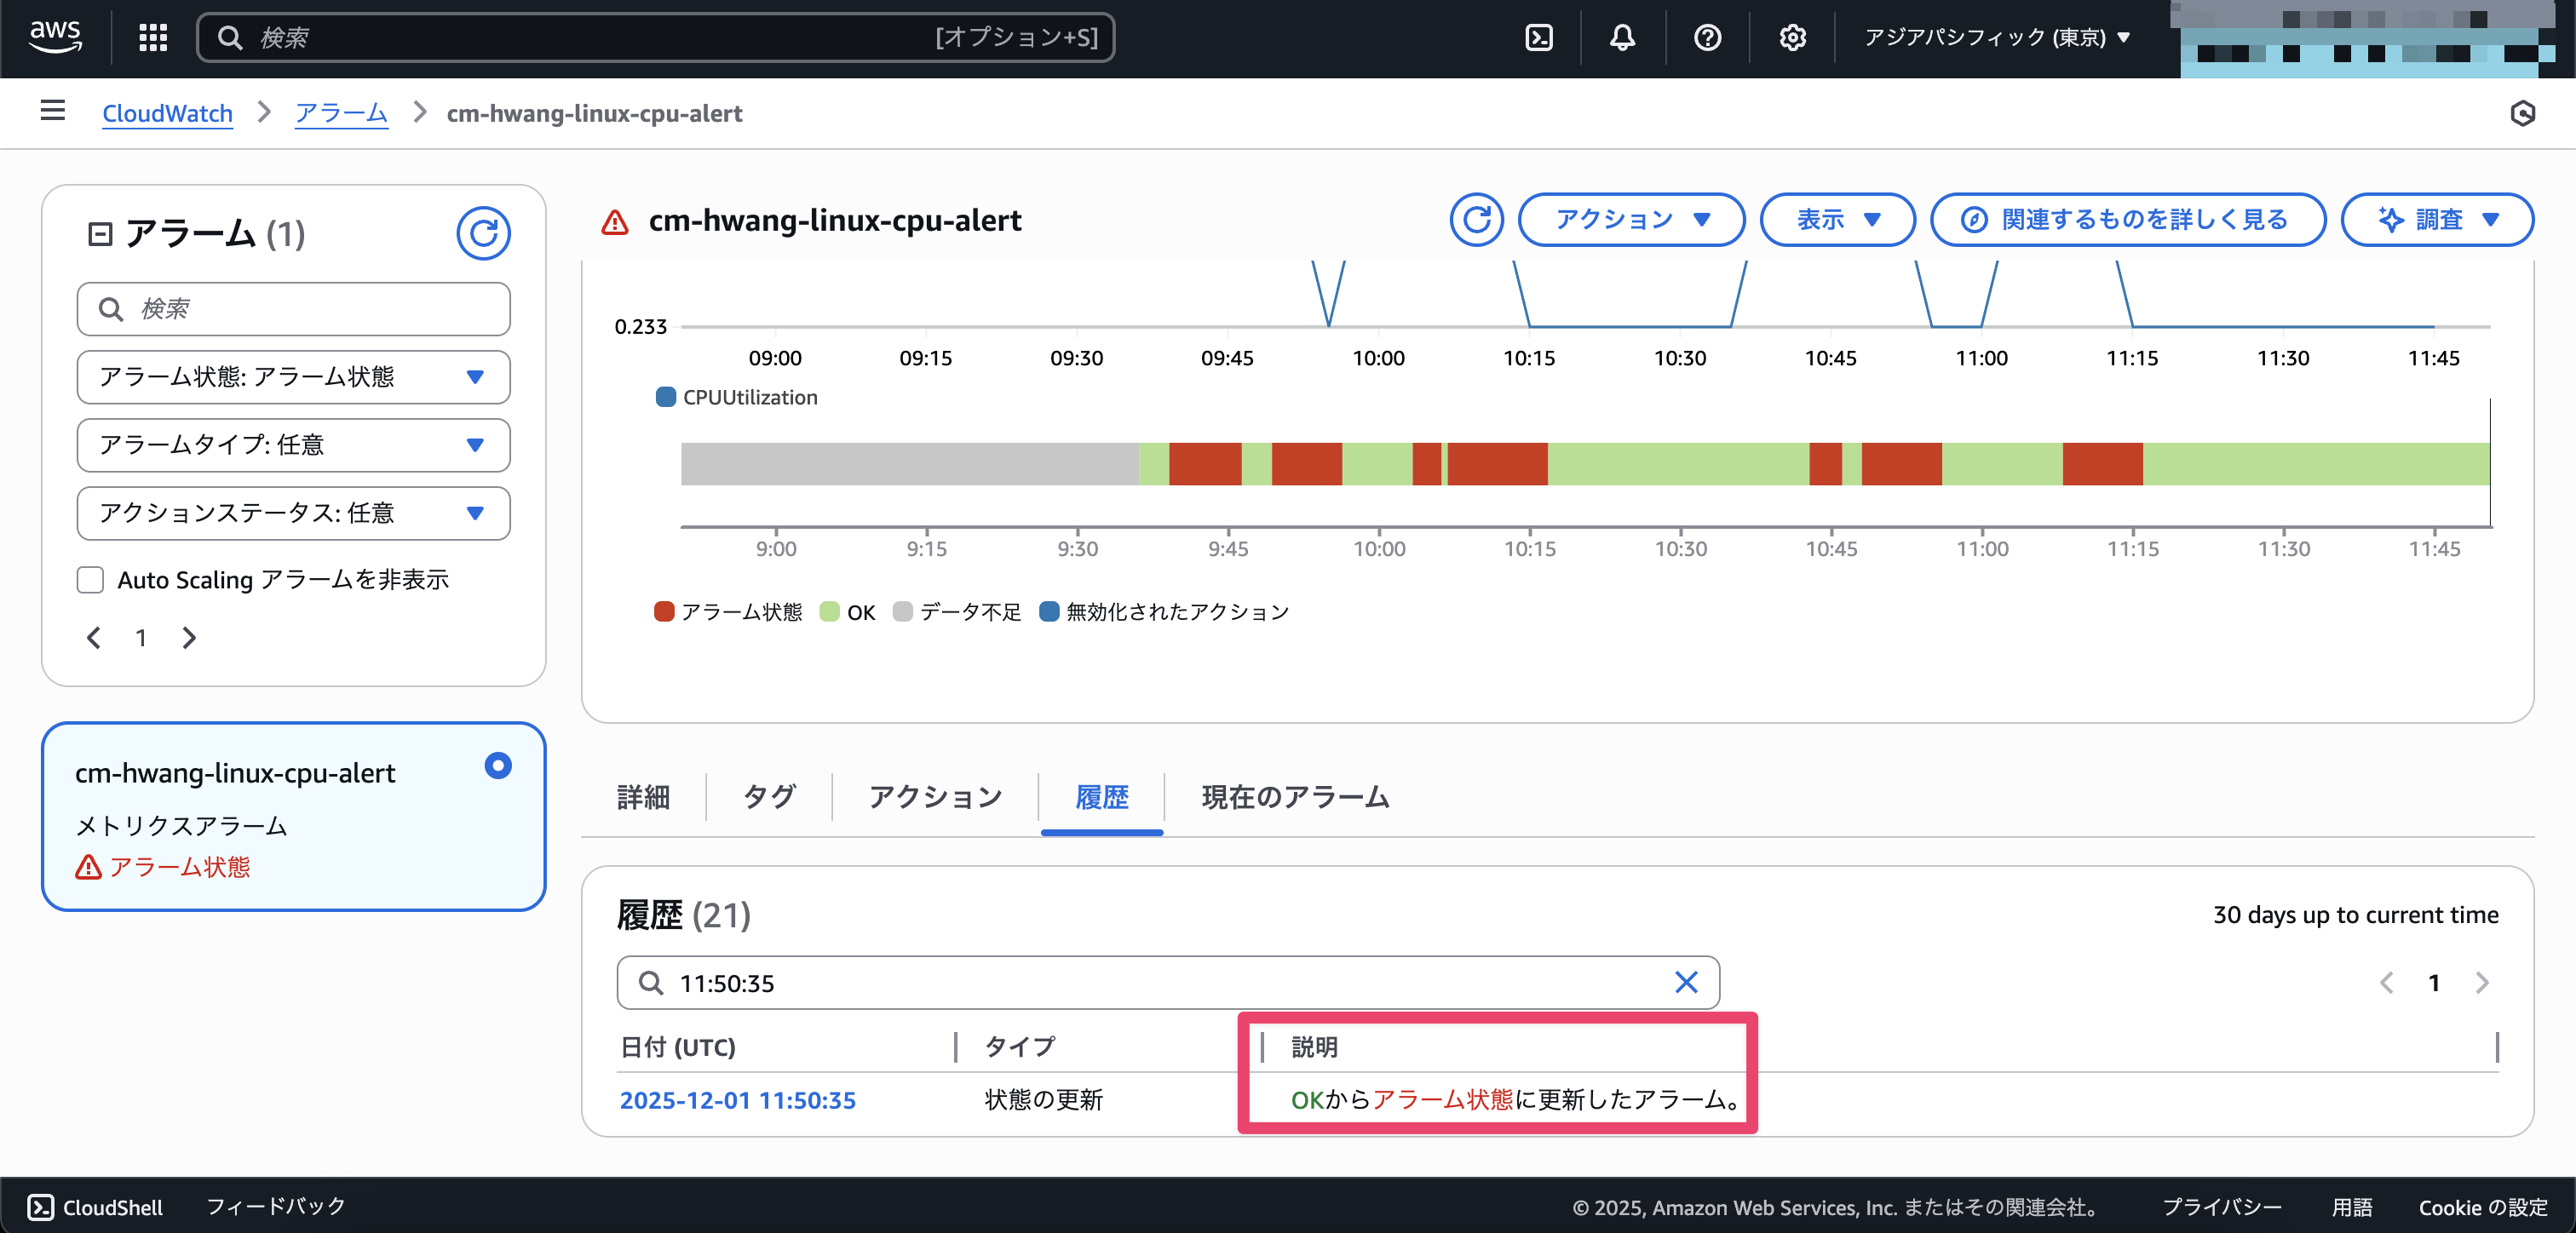Open the アラーム状態 filter dropdown
The image size is (2576, 1233).
[293, 377]
